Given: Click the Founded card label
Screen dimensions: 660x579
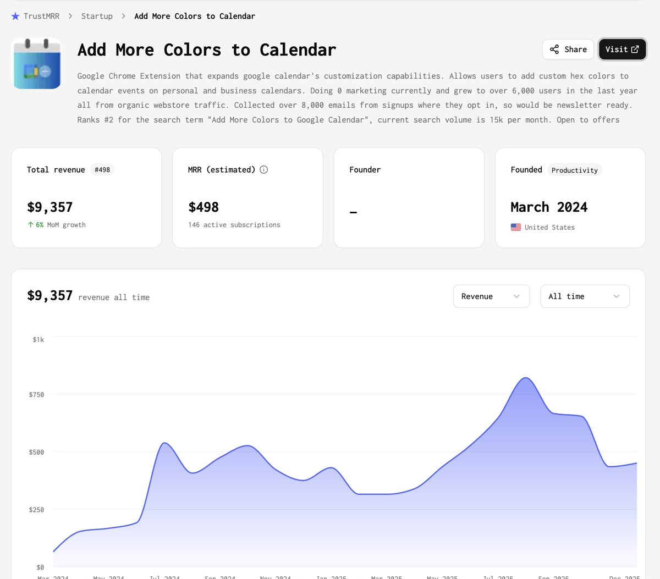Looking at the screenshot, I should pos(526,170).
